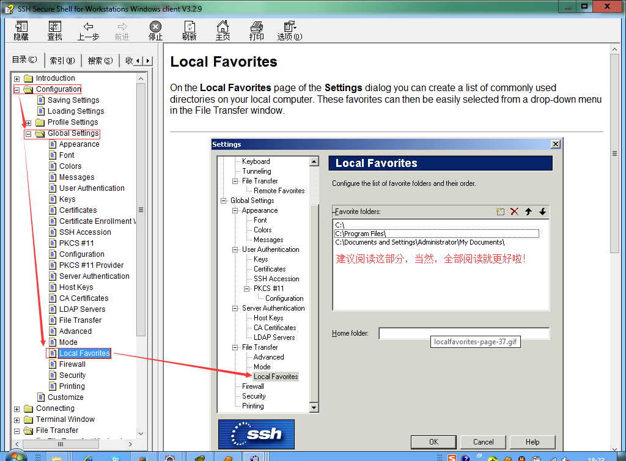The height and width of the screenshot is (461, 626).
Task: Expand the Introduction tree node
Action: click(17, 79)
